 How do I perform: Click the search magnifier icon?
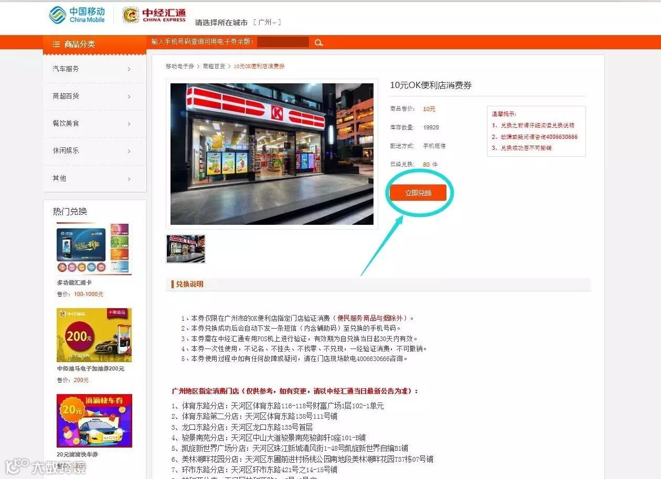(x=318, y=43)
